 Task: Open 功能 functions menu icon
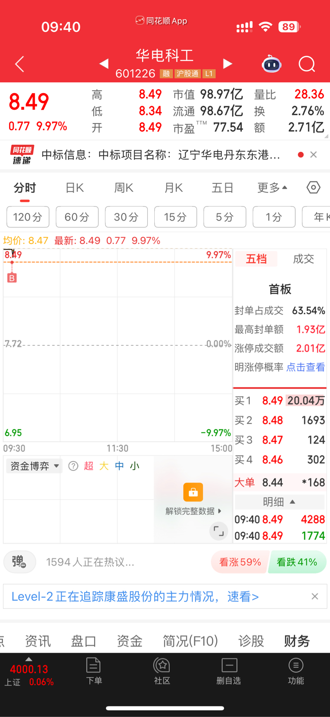click(296, 671)
